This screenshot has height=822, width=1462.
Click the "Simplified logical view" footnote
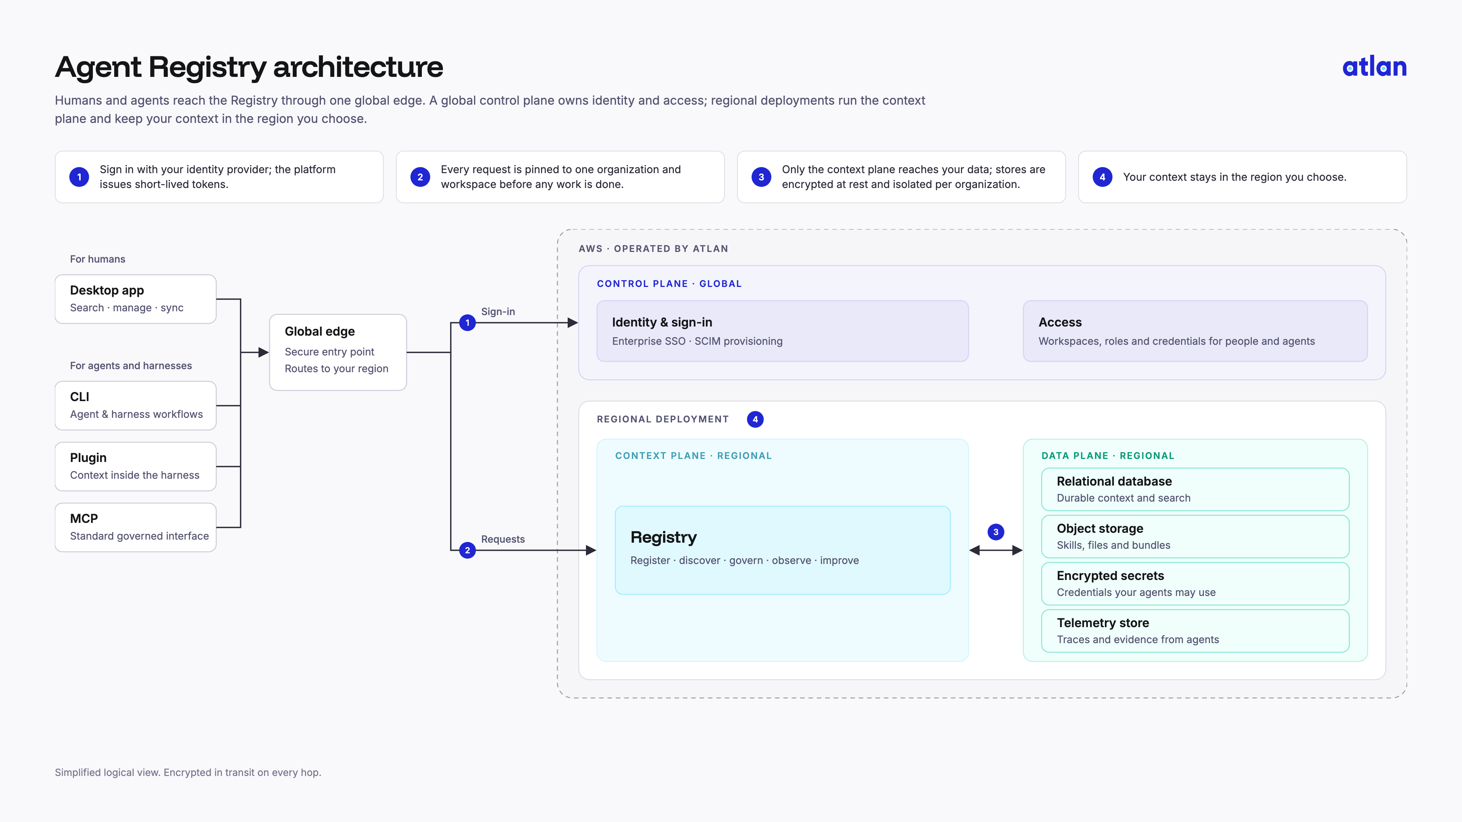(x=188, y=773)
